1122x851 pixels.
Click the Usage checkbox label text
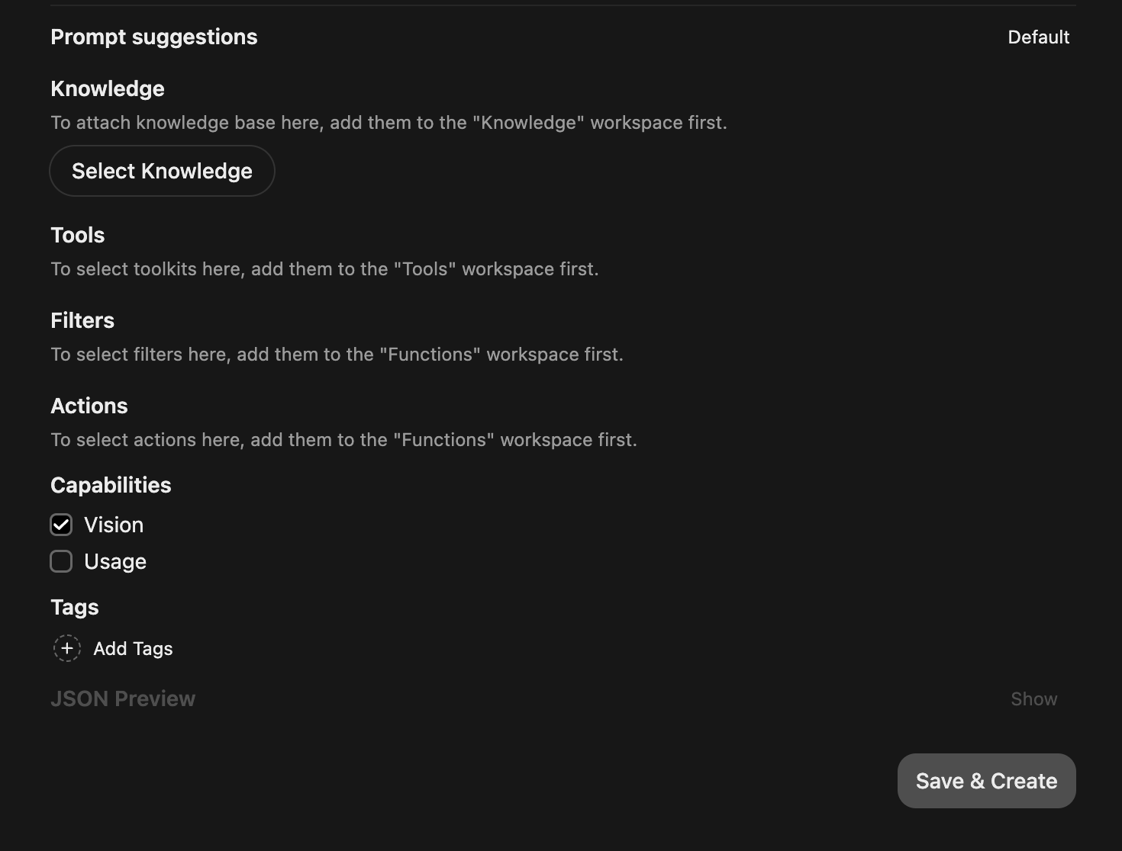coord(115,562)
